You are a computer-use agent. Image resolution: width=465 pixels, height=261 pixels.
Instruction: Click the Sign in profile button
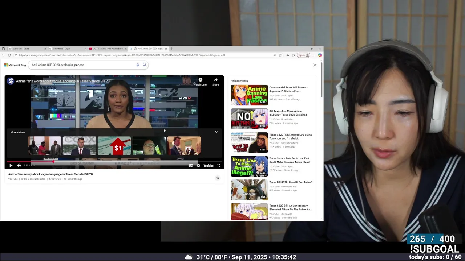coord(304,55)
